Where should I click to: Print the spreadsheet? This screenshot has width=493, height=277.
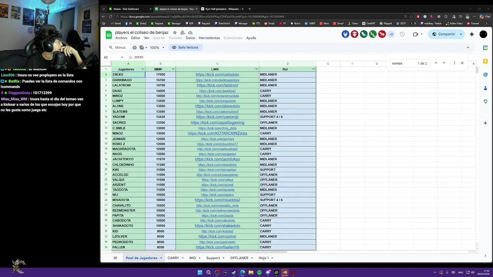tap(134, 47)
